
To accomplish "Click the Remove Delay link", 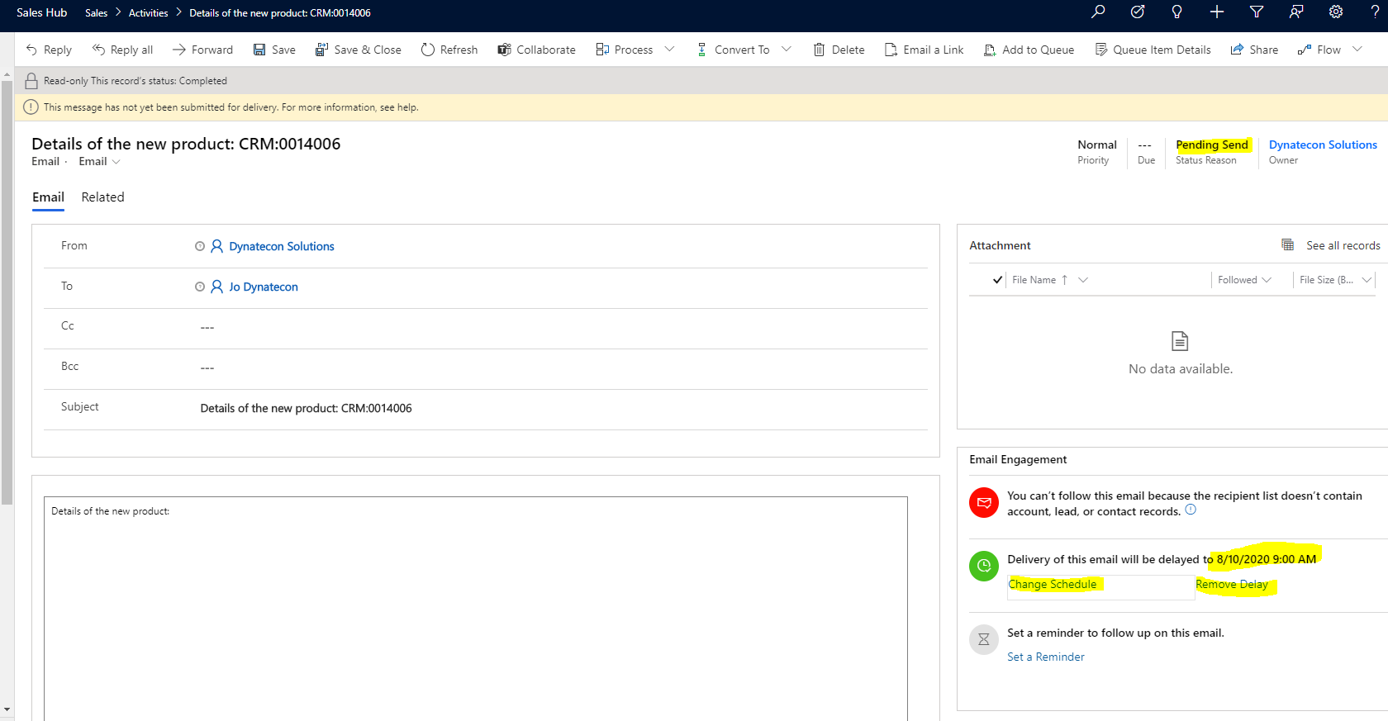I will coord(1232,584).
